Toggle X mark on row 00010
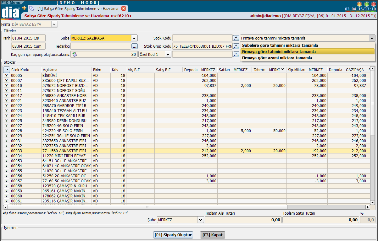 (x=6, y=85)
